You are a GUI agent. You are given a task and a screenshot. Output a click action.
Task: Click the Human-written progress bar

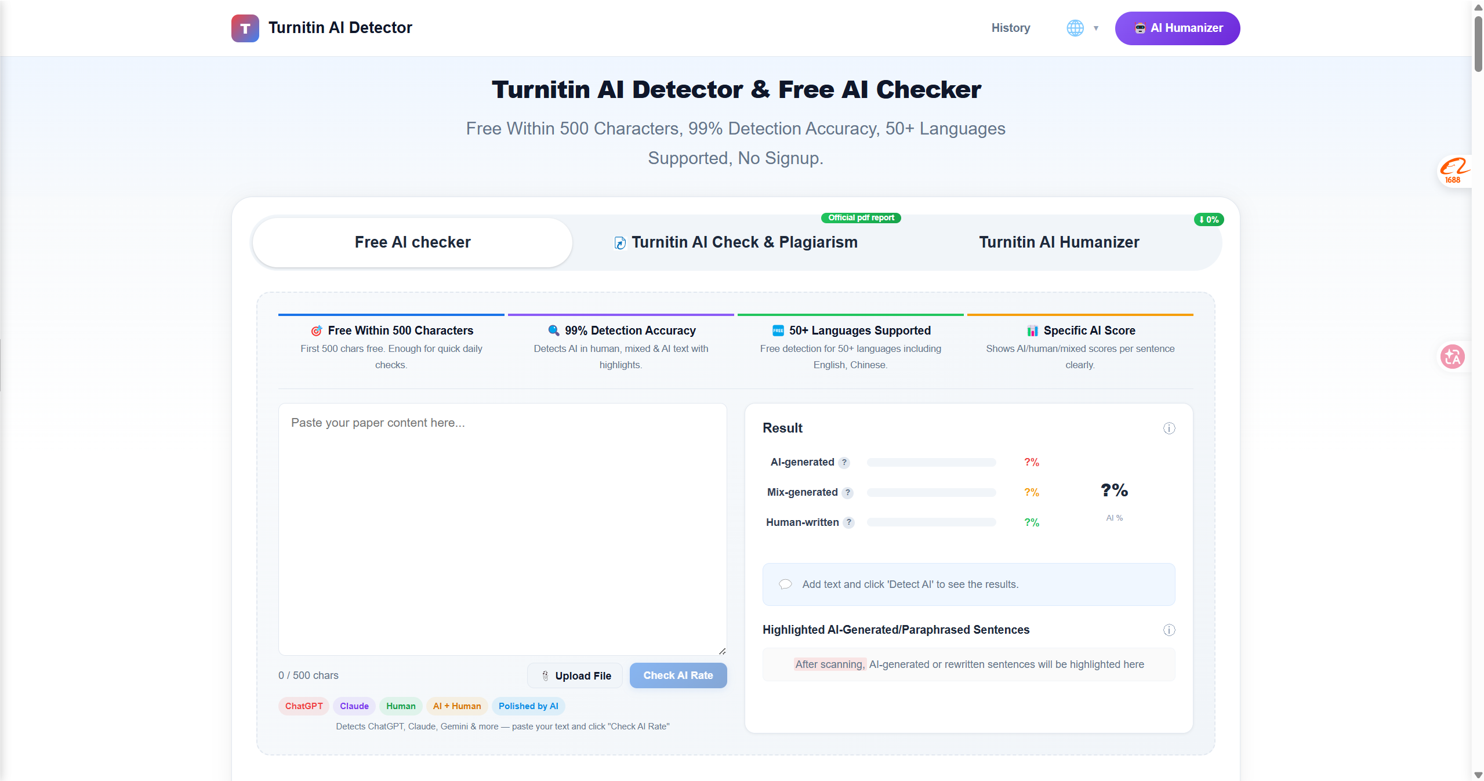931,522
